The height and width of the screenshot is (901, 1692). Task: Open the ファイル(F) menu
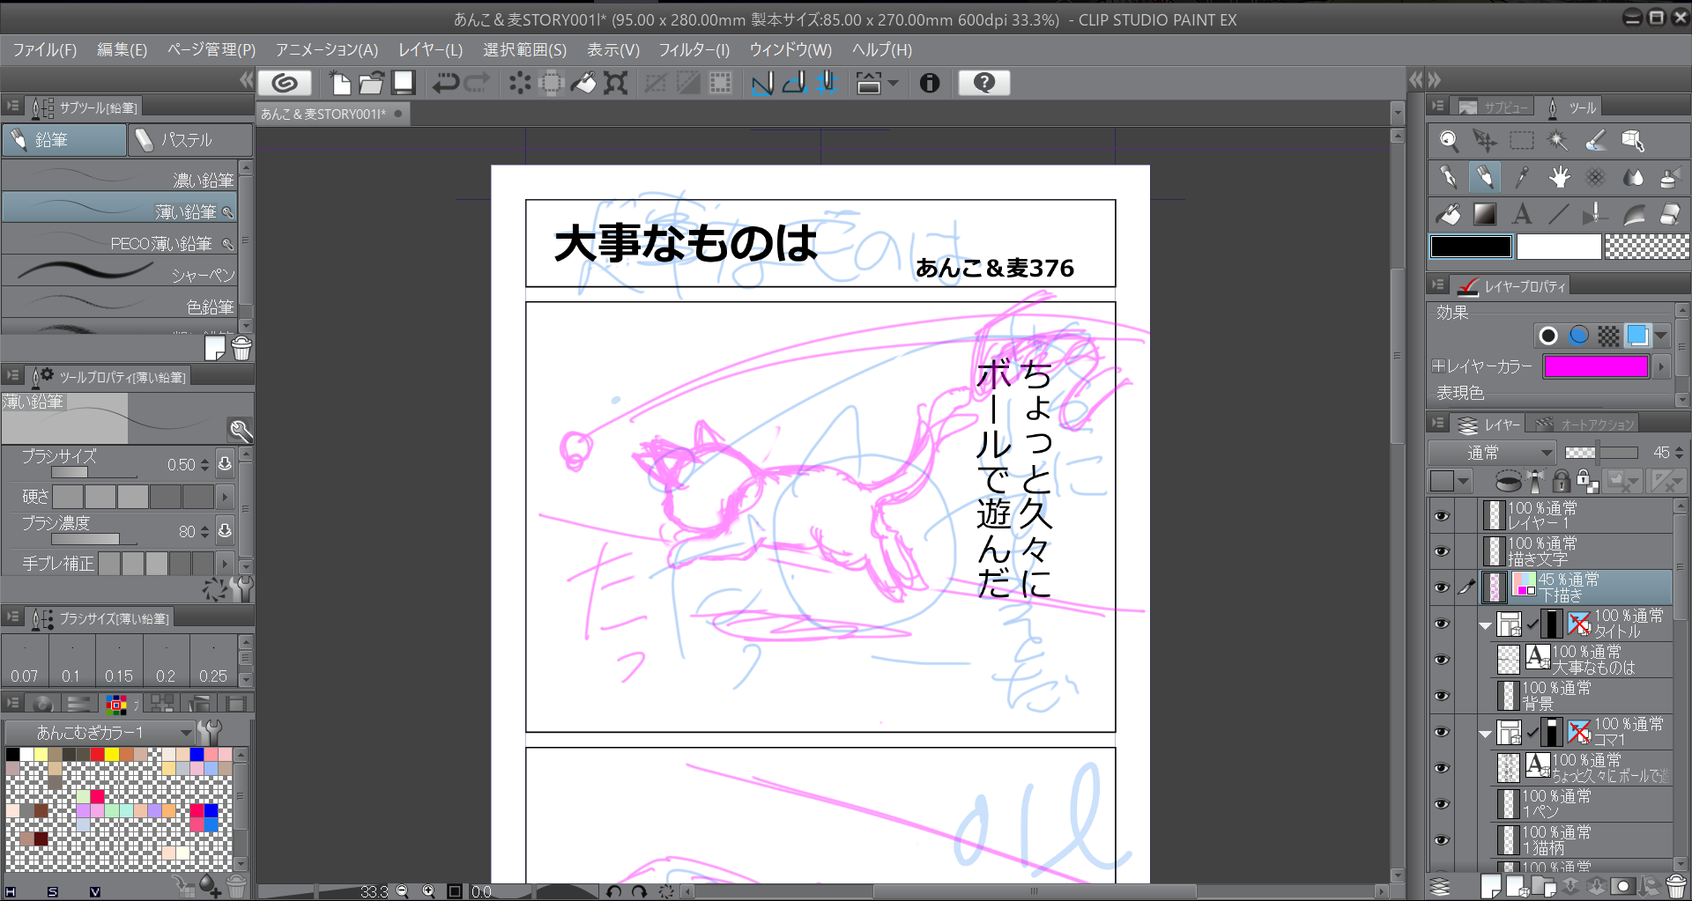click(45, 49)
